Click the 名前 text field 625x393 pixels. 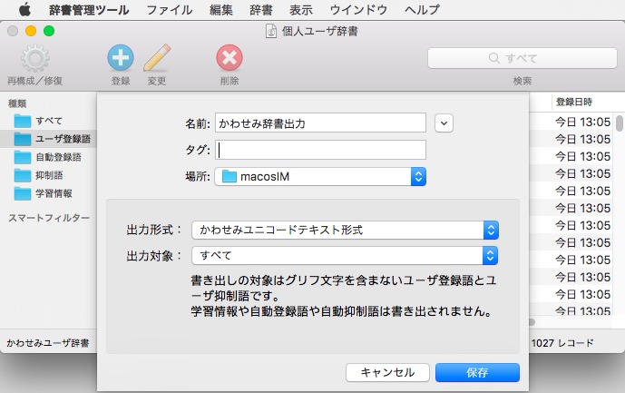[x=320, y=123]
